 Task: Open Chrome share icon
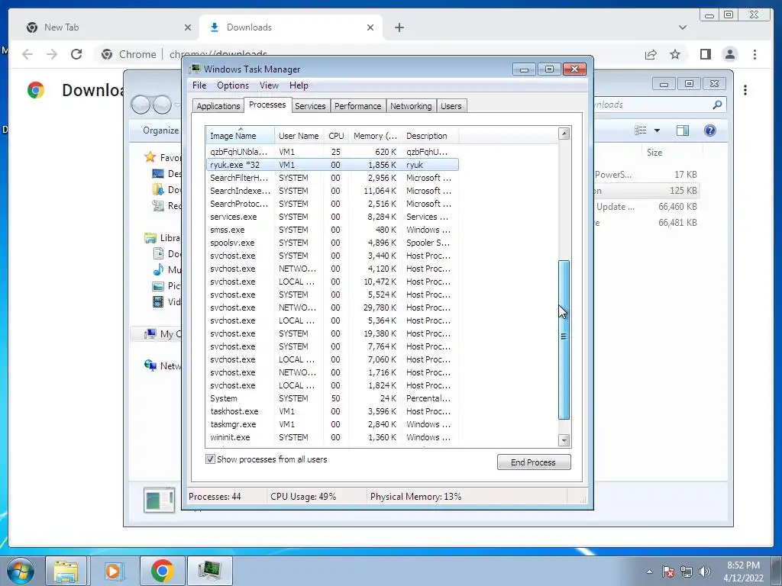click(651, 54)
